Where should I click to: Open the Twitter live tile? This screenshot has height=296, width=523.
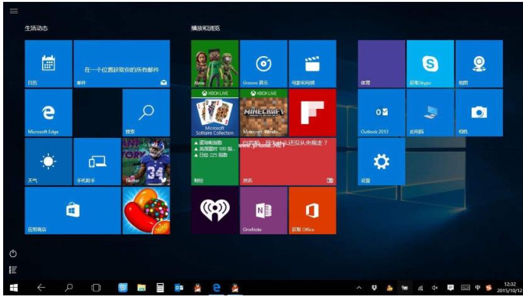pos(146,161)
